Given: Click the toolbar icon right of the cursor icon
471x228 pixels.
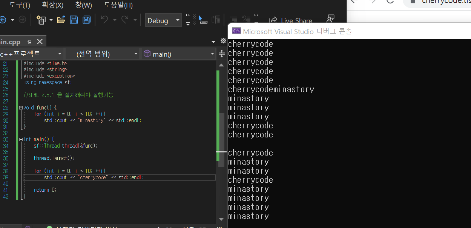Looking at the screenshot, I should coord(216,20).
